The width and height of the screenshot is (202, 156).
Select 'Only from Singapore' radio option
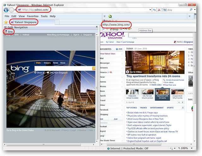(x=48, y=73)
